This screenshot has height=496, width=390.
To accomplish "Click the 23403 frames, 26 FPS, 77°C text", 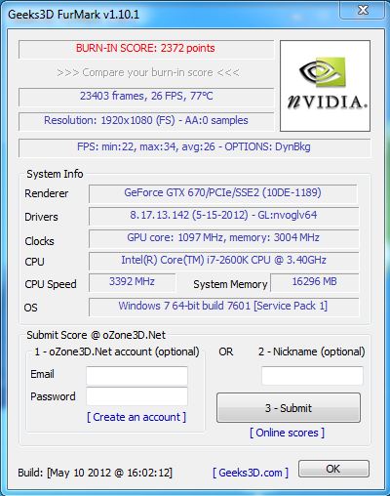I will tap(146, 96).
